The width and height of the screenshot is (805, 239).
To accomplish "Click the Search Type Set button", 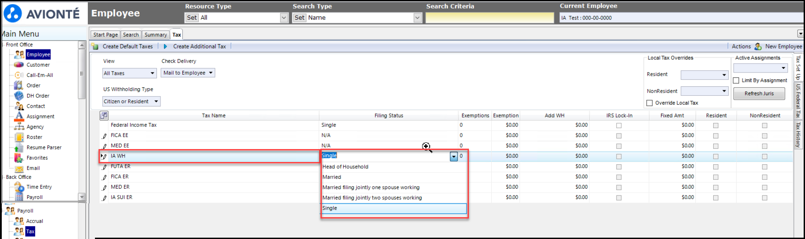I will click(300, 18).
